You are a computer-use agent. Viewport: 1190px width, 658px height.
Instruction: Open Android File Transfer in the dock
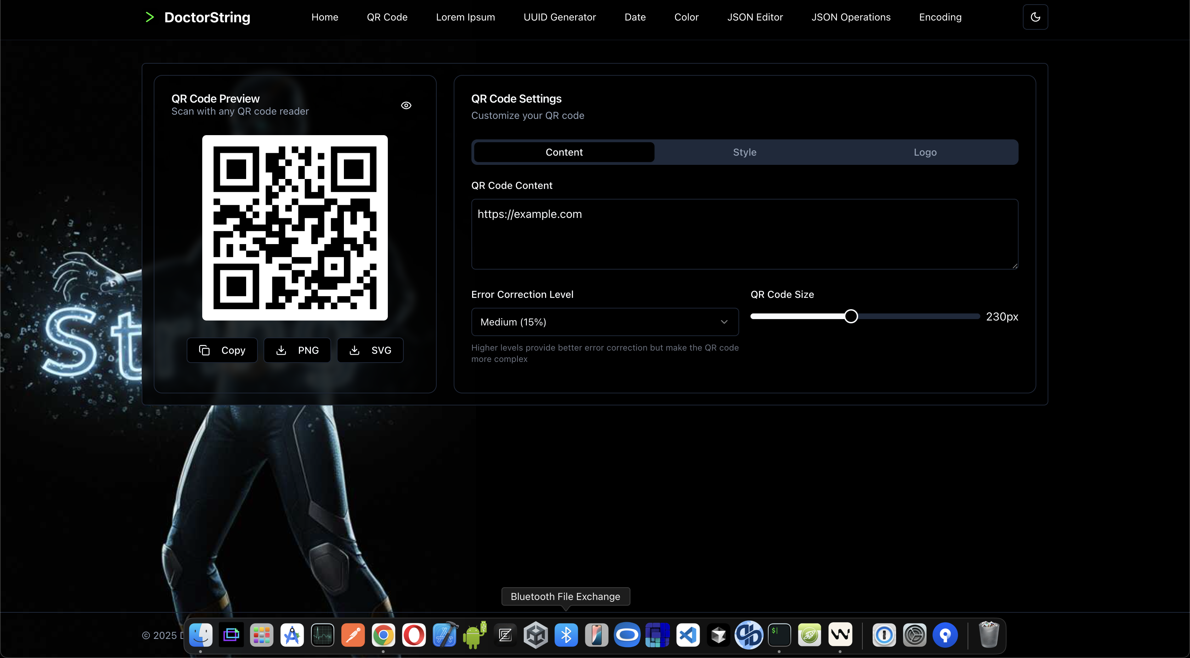tap(475, 635)
